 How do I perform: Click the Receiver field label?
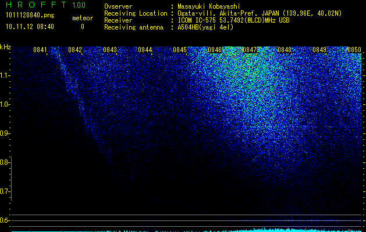(118, 20)
